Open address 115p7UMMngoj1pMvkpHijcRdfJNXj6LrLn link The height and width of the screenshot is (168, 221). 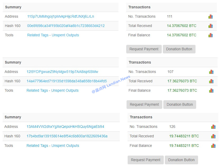tap(60, 16)
